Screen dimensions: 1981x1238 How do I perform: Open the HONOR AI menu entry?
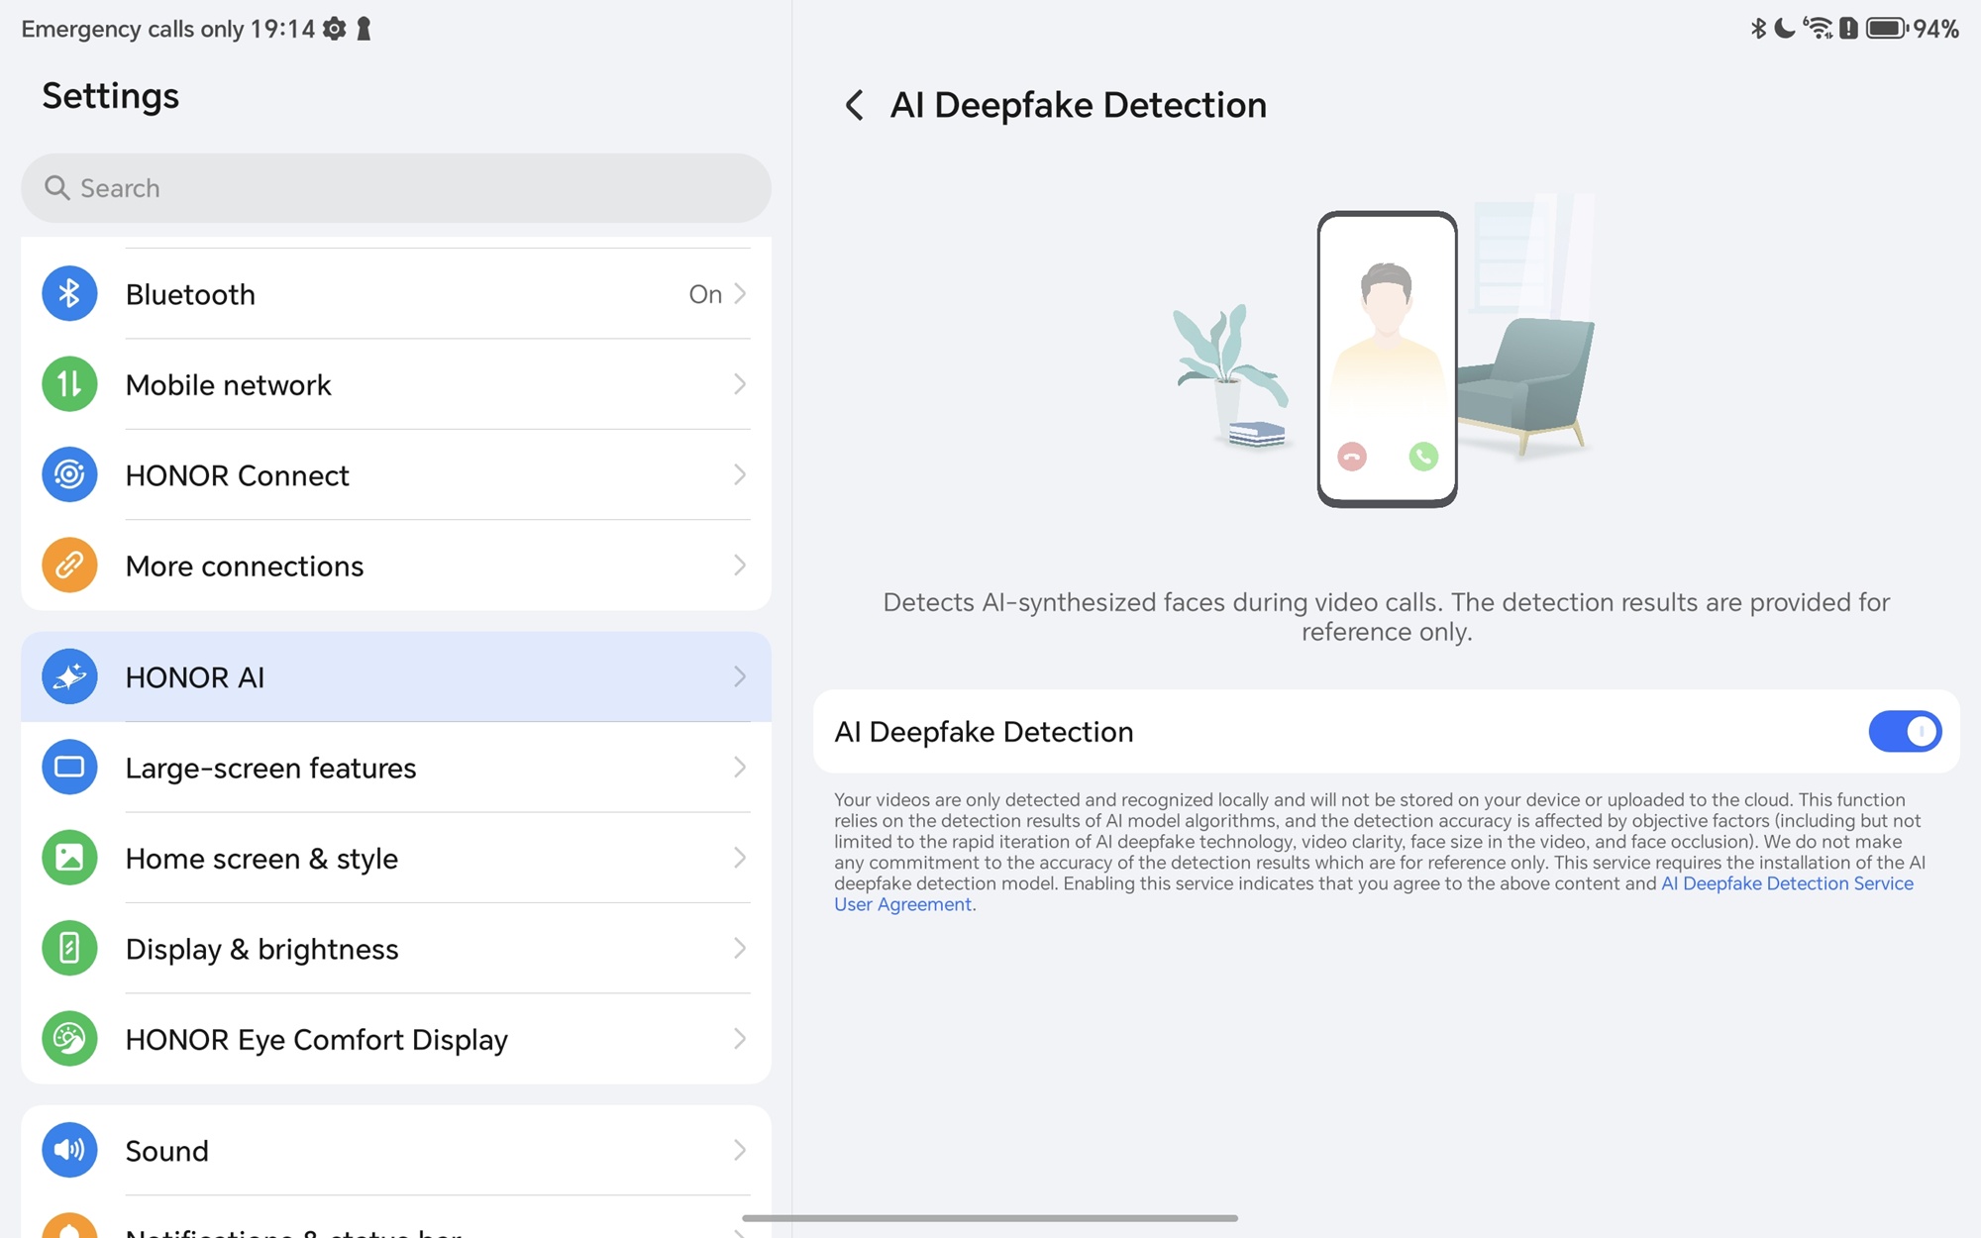point(396,677)
